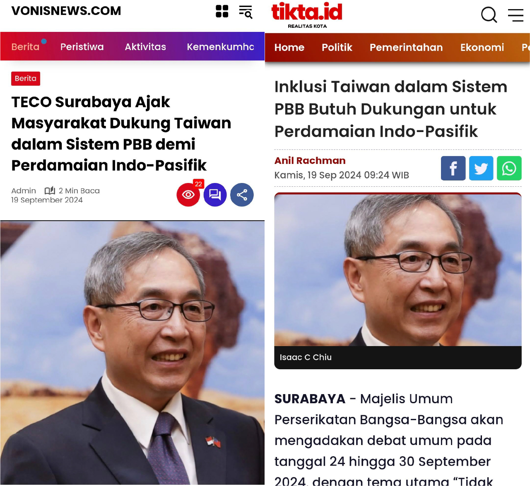The image size is (530, 486).
Task: Share article via WhatsApp icon
Action: click(x=509, y=168)
